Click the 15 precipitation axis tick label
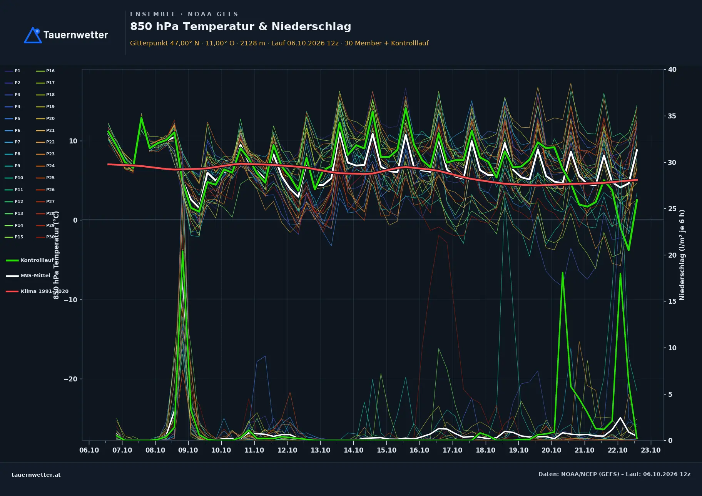Image resolution: width=702 pixels, height=496 pixels. (x=672, y=301)
